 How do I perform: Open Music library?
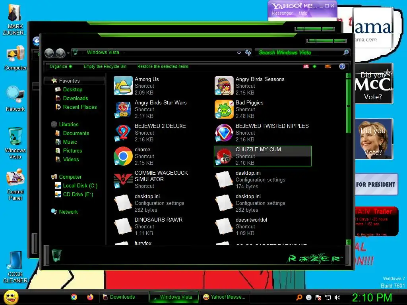tap(70, 142)
